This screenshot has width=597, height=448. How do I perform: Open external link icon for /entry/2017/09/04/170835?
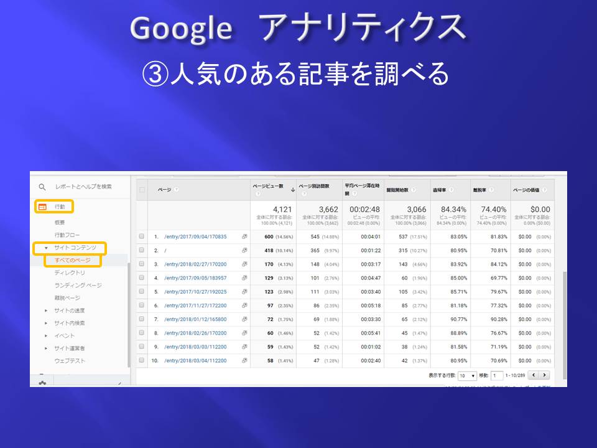pos(244,236)
